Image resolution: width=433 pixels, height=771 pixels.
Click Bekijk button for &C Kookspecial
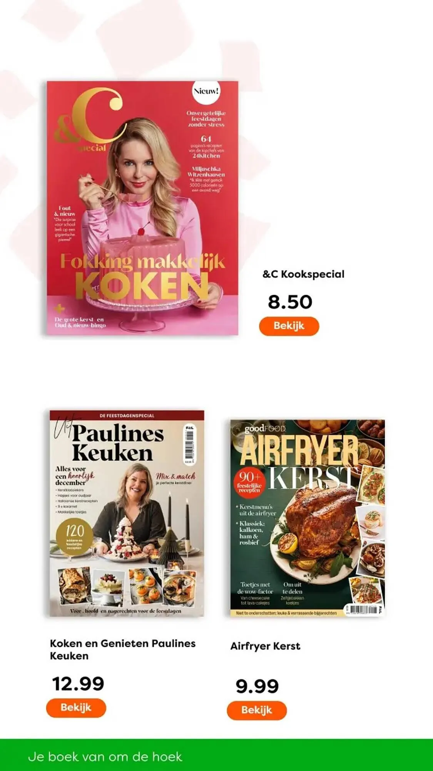coord(289,326)
